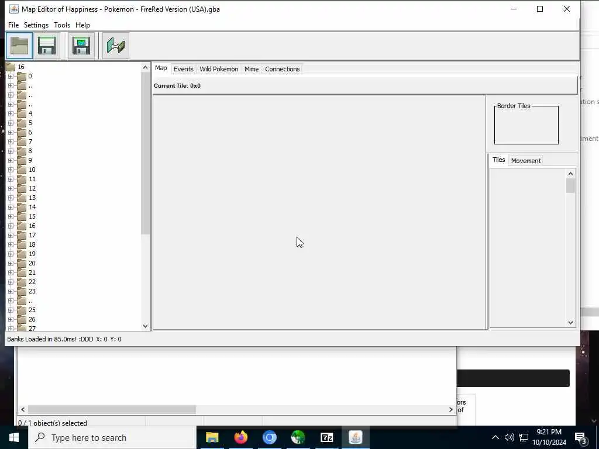Image resolution: width=599 pixels, height=449 pixels.
Task: Click the taskbar search box
Action: 112,437
